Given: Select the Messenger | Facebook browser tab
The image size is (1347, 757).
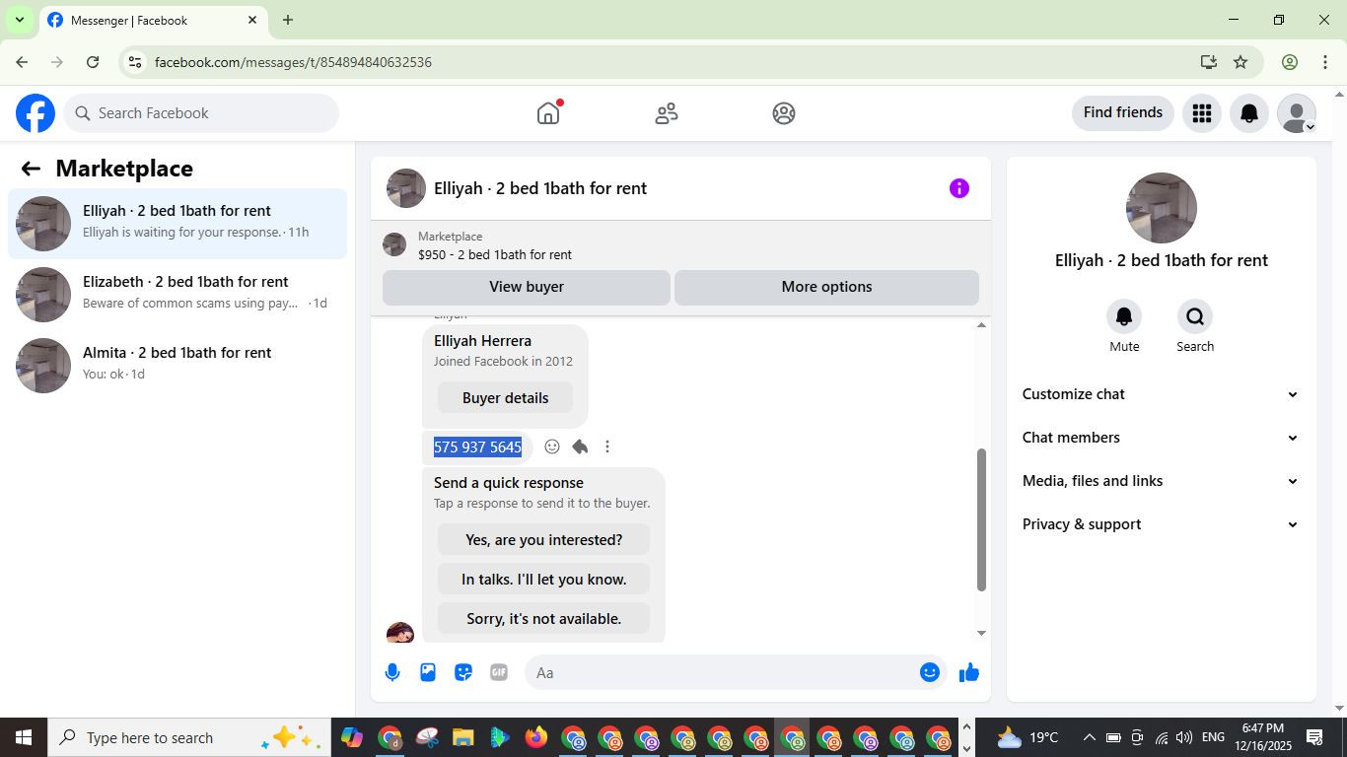Looking at the screenshot, I should 153,20.
